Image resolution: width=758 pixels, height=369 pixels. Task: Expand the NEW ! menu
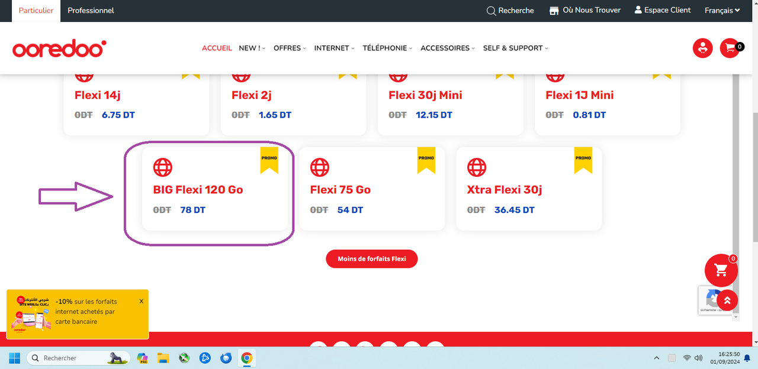(x=252, y=48)
